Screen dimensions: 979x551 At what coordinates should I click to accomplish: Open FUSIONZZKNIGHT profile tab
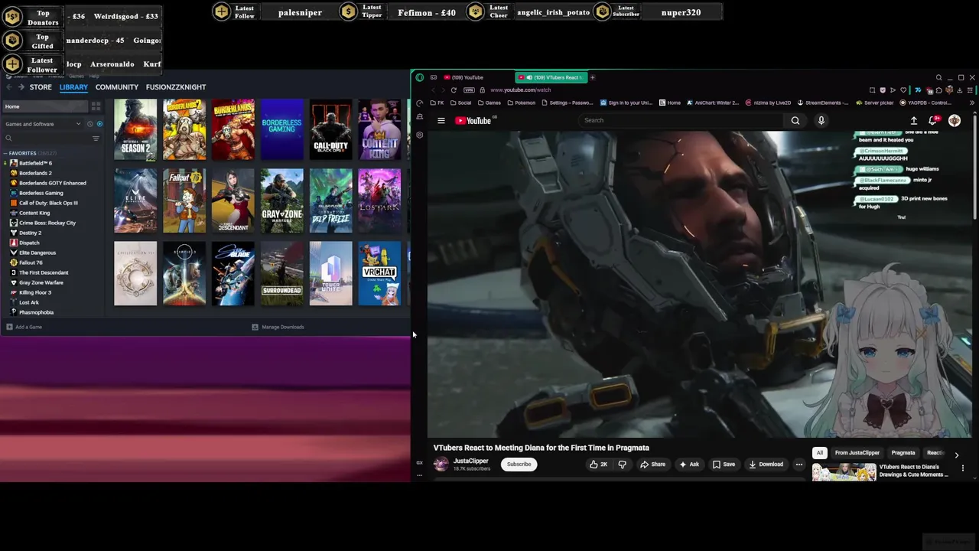(x=176, y=87)
